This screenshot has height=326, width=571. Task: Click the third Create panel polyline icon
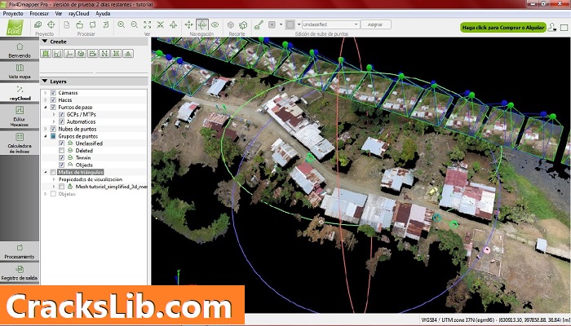click(69, 54)
